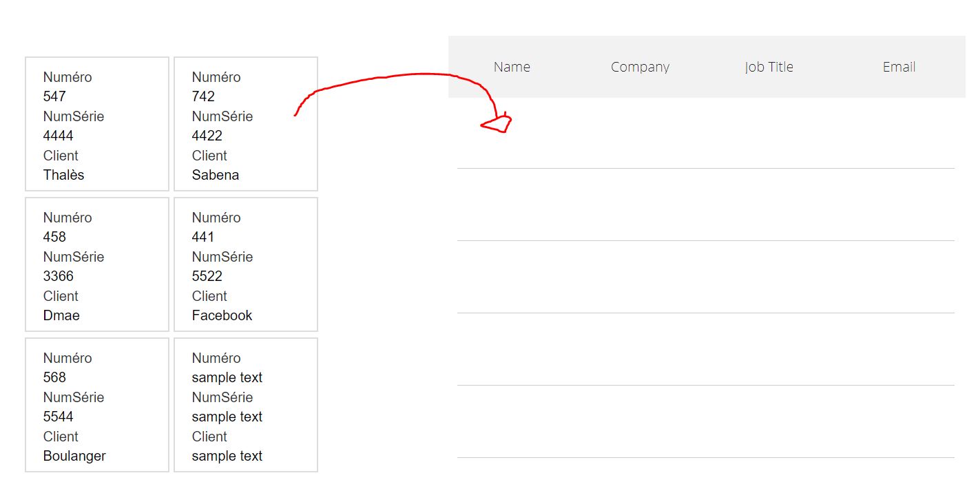Viewport: 967px width, 502px height.
Task: Click the Email column header
Action: 899,67
